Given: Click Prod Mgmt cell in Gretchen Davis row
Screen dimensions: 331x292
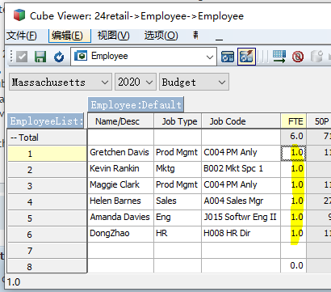Looking at the screenshot, I should pyautogui.click(x=178, y=153).
